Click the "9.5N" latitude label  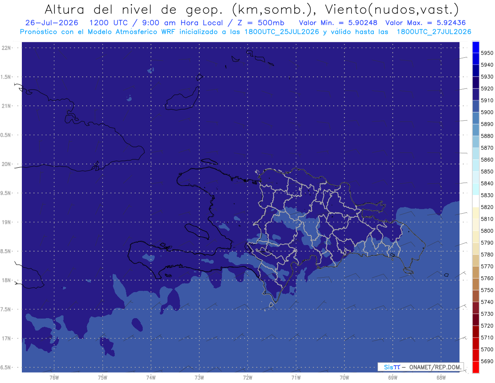coord(6,193)
